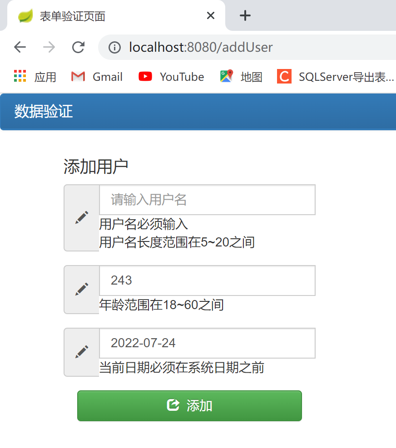The width and height of the screenshot is (396, 448).
Task: Open the 地图 Google Maps bookmark
Action: point(241,77)
